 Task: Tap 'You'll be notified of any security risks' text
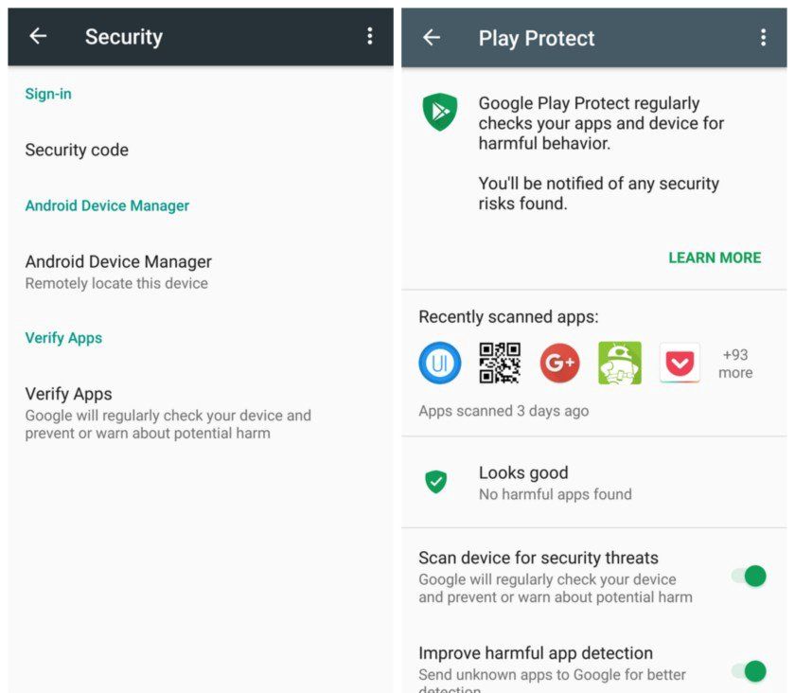click(598, 193)
